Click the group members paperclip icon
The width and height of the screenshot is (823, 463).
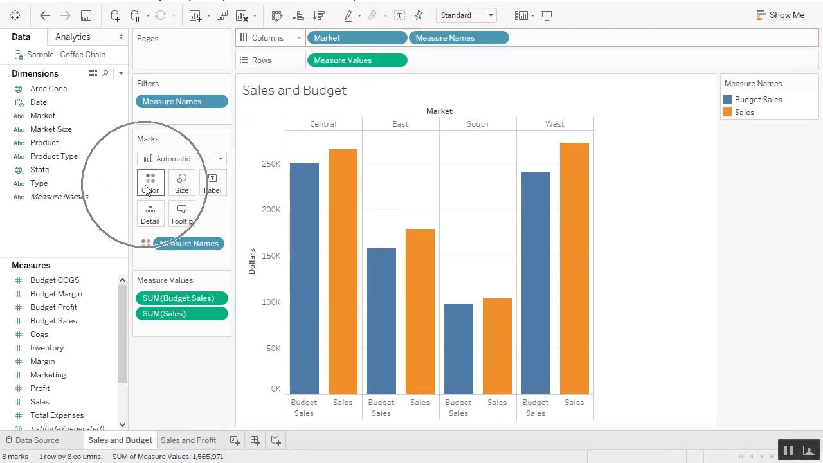point(372,15)
